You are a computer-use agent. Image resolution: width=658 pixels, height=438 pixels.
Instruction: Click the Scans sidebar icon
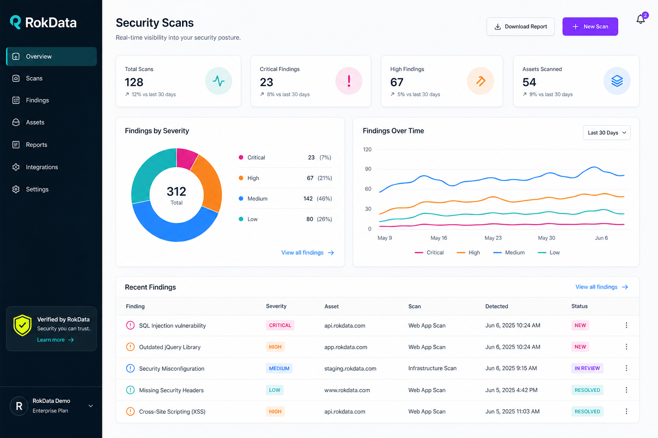(16, 78)
